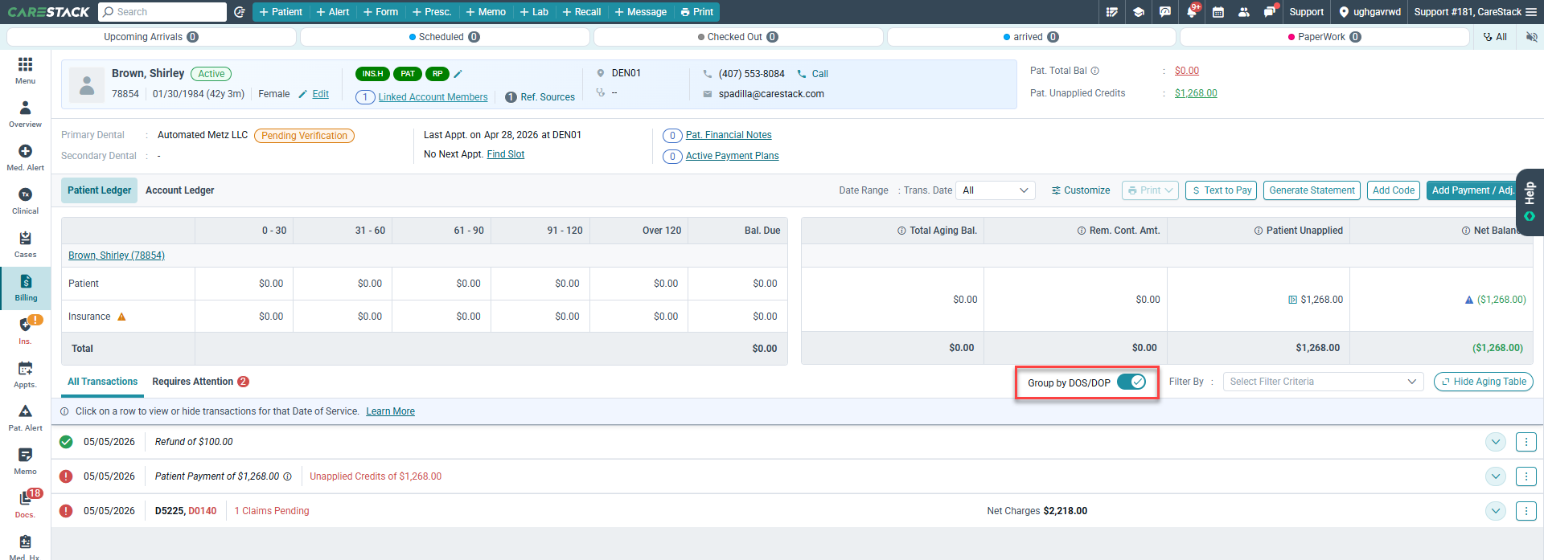Open Med. Alert in sidebar
This screenshot has height=560, width=1544.
pos(25,157)
